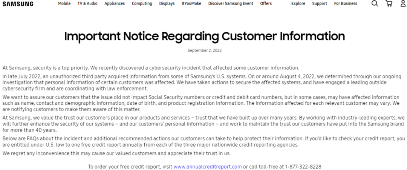Visit the www.annualcreditreport.com link
The image size is (407, 170).
(x=207, y=167)
